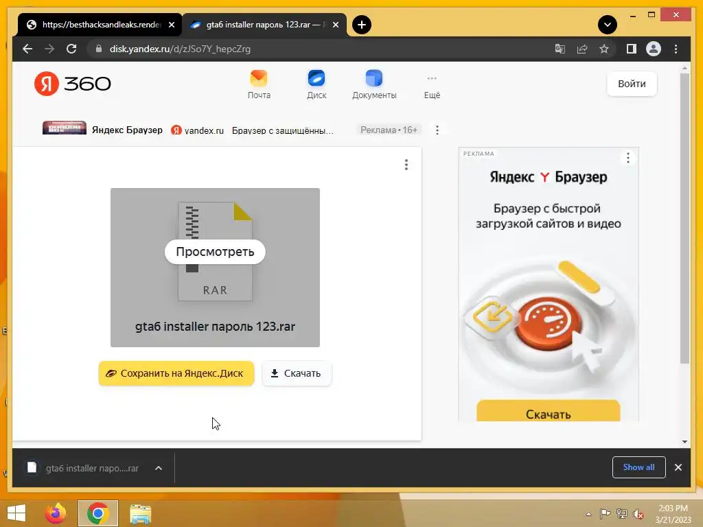Switch to the besthacksandleaks tab
Screen dimensions: 703x527
[100, 25]
